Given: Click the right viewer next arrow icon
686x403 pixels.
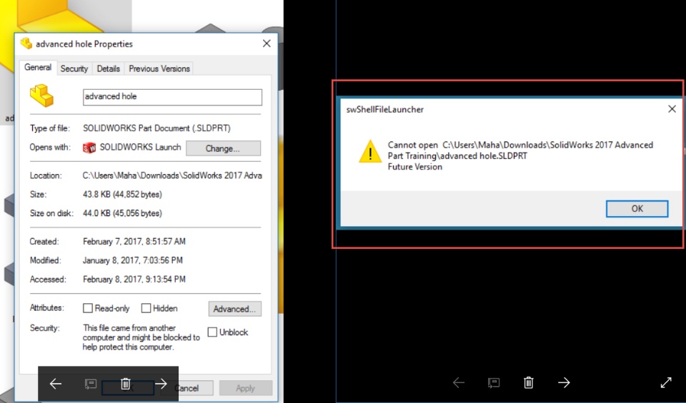Looking at the screenshot, I should (x=564, y=383).
